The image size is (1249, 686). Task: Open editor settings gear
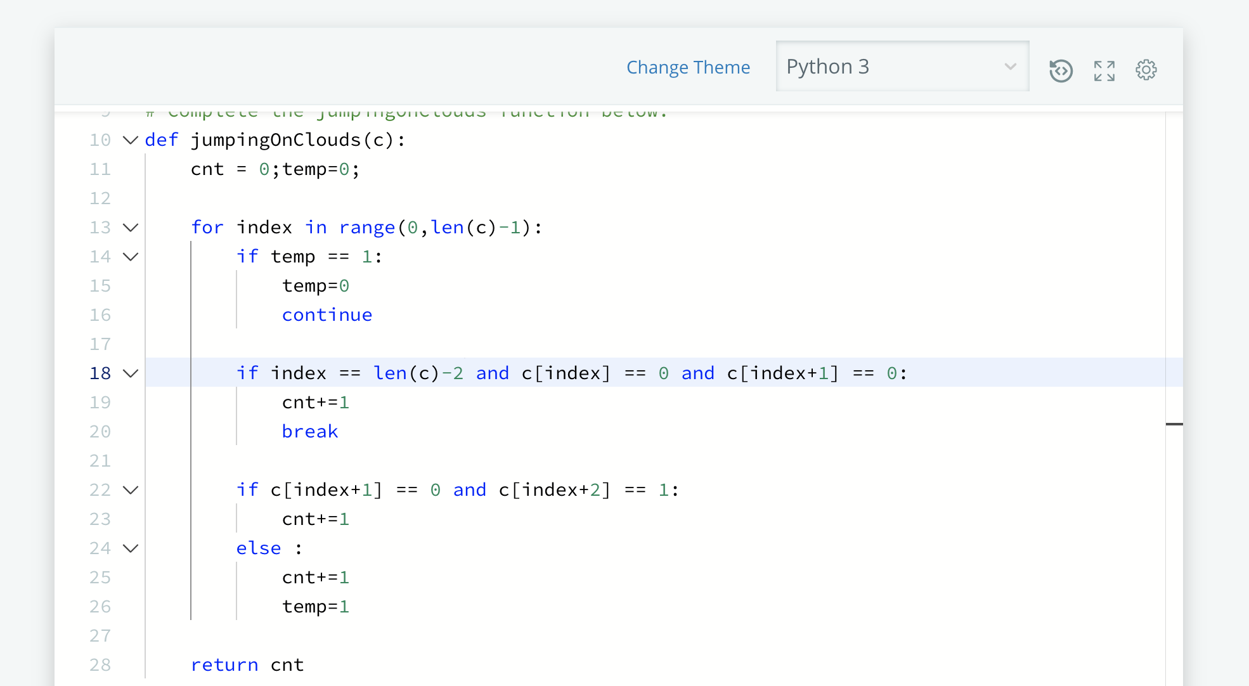pyautogui.click(x=1146, y=70)
